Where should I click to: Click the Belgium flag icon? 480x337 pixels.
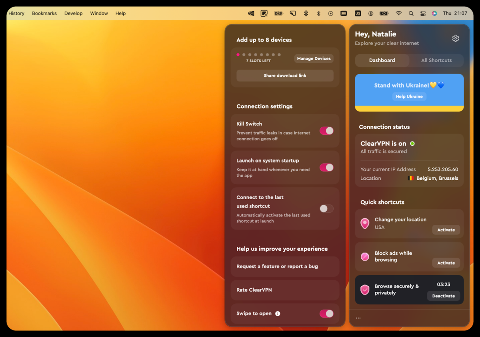[x=411, y=178]
